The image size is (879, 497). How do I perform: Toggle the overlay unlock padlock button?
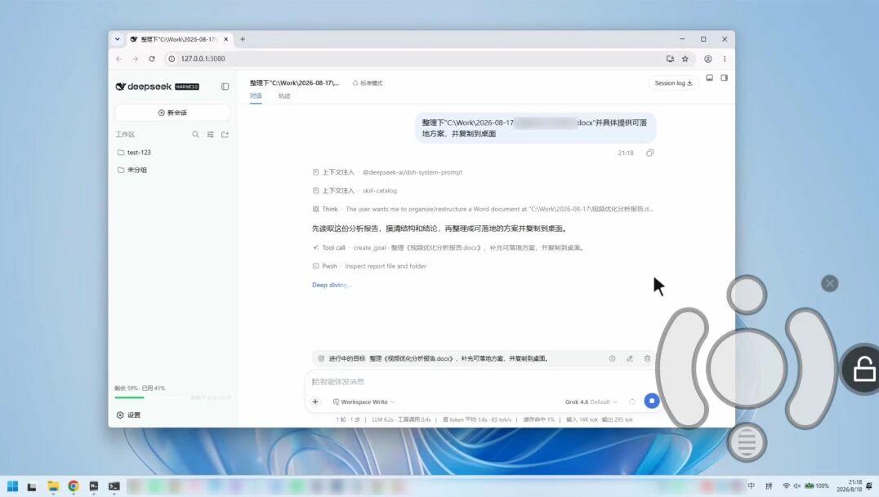tap(862, 369)
